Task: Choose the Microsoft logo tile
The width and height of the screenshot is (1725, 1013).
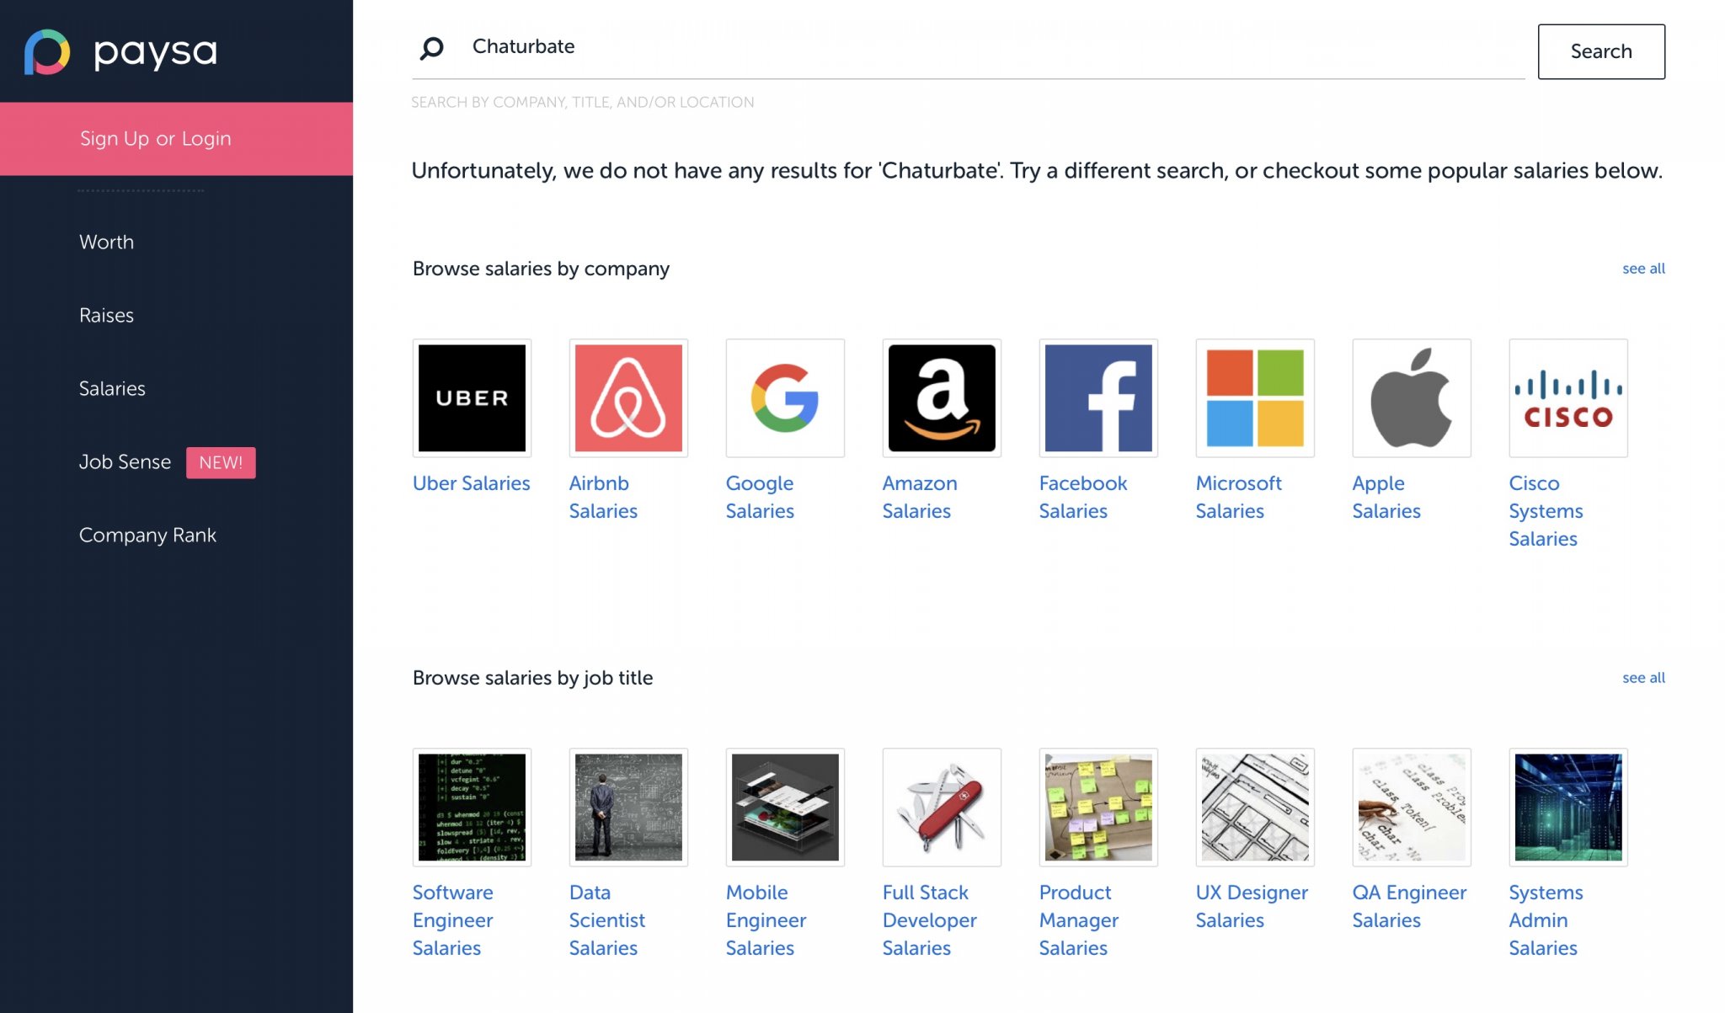Action: click(x=1255, y=397)
